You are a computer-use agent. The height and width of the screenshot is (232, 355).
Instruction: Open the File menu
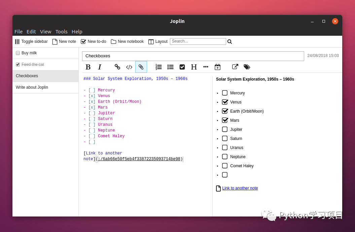click(x=19, y=31)
